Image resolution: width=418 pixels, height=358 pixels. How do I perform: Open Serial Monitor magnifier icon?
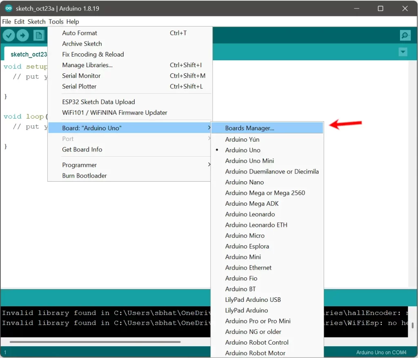(x=405, y=35)
